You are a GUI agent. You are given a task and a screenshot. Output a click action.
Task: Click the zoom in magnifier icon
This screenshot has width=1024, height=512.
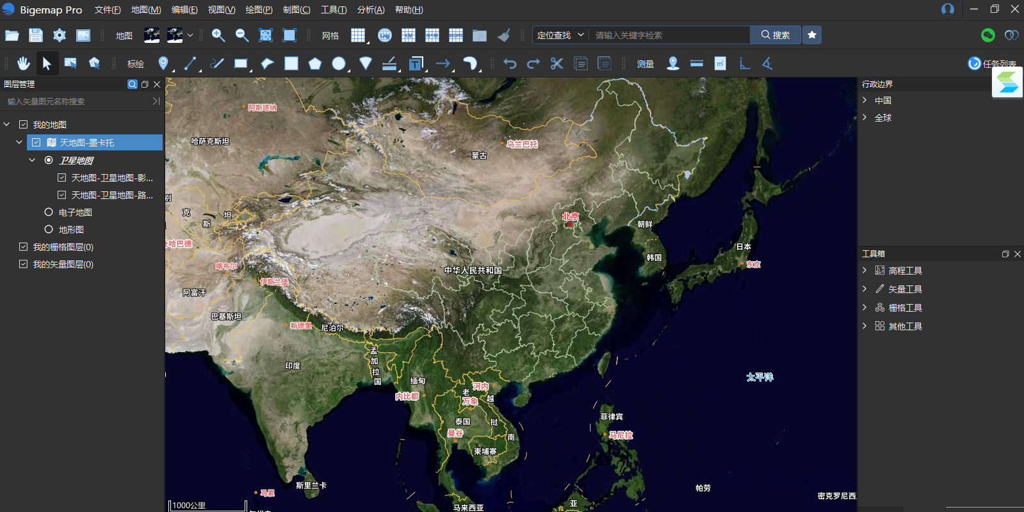click(218, 35)
